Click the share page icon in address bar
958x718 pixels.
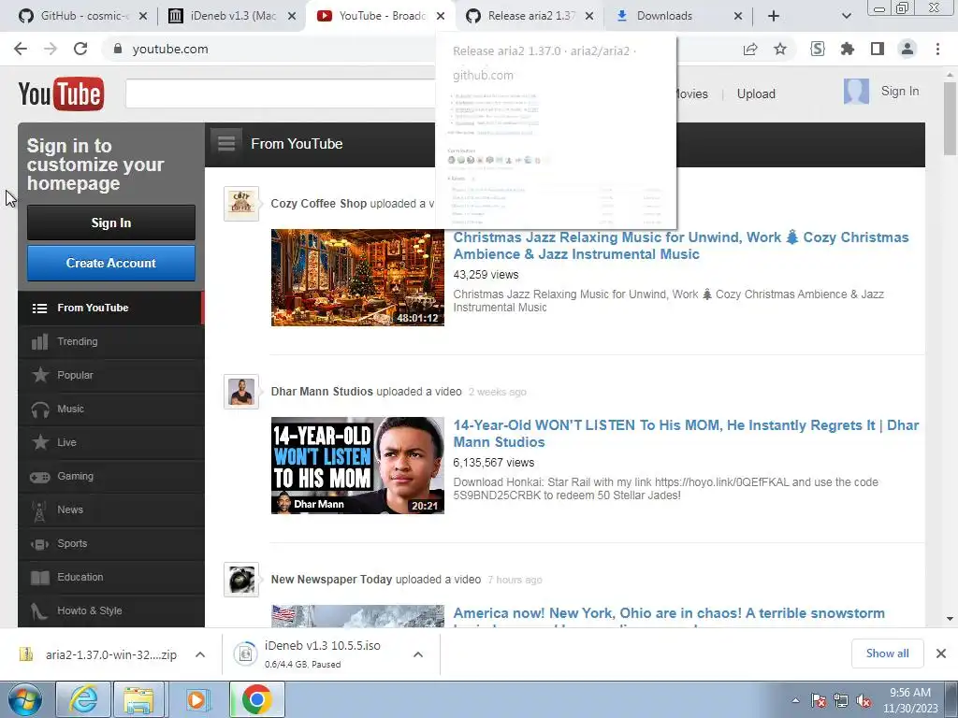click(x=750, y=49)
